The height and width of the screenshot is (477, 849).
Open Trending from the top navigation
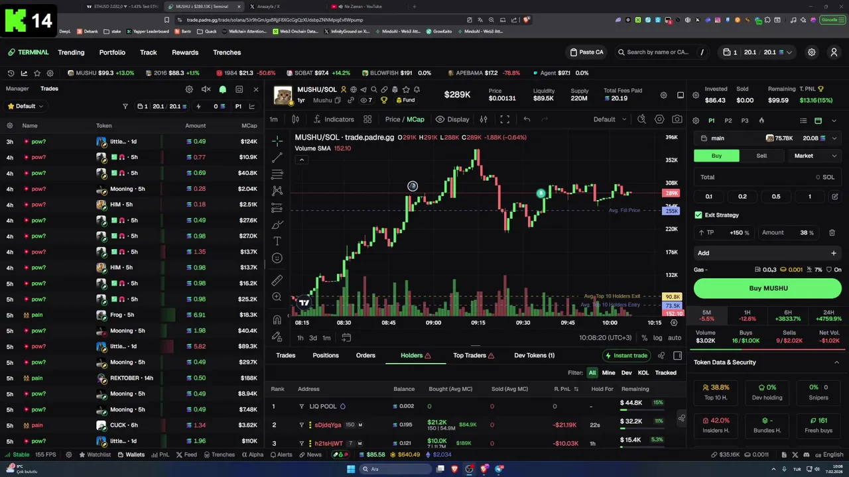click(71, 52)
